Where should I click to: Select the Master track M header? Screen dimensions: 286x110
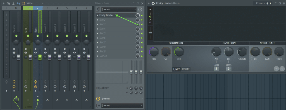click(x=16, y=8)
